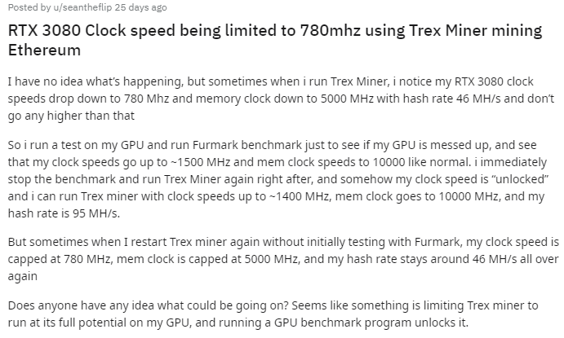Screen dimensions: 564x338
Task: Click the phrase 'So i run a test'
Action: (x=48, y=145)
